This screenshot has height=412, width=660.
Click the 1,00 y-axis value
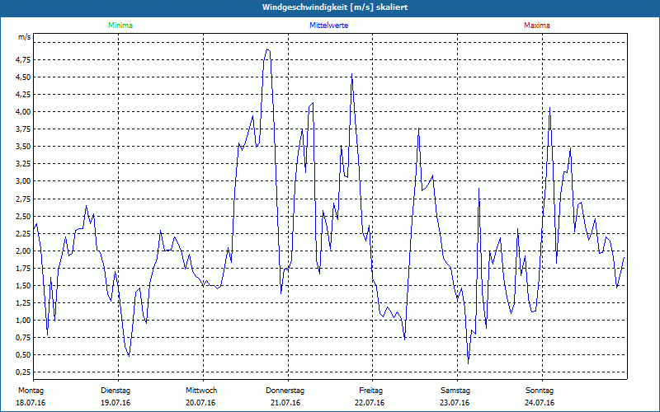pos(23,321)
